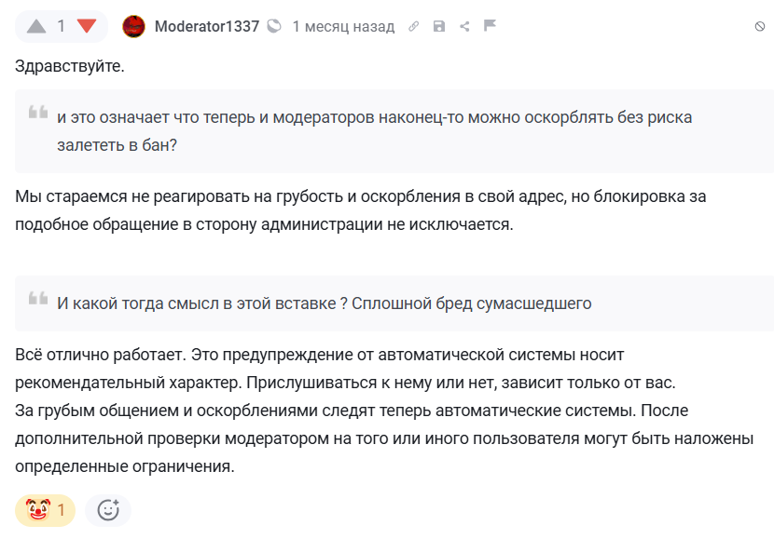Copy the comment's permalink via chain icon
Viewport: 774px width, 539px height.
click(x=415, y=26)
